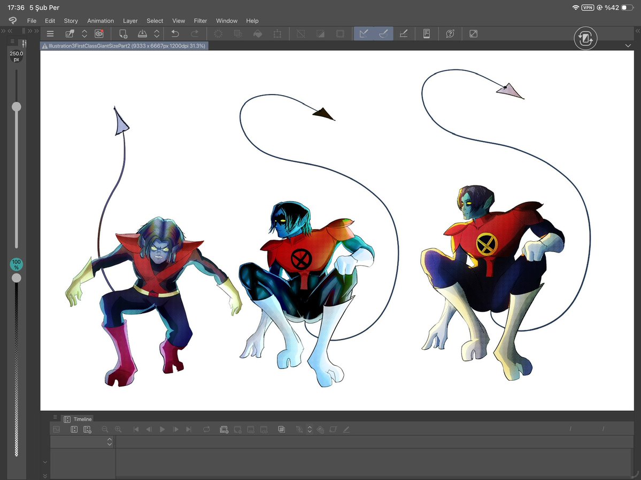Click the fullscreen expand arrows icon
The image size is (641, 480).
473,34
